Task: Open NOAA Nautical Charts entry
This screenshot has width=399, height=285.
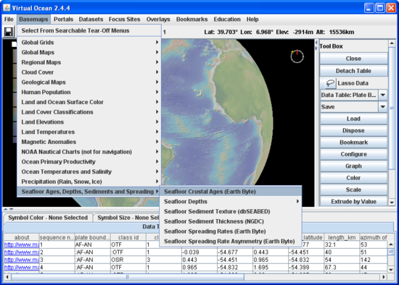Action: (89, 152)
